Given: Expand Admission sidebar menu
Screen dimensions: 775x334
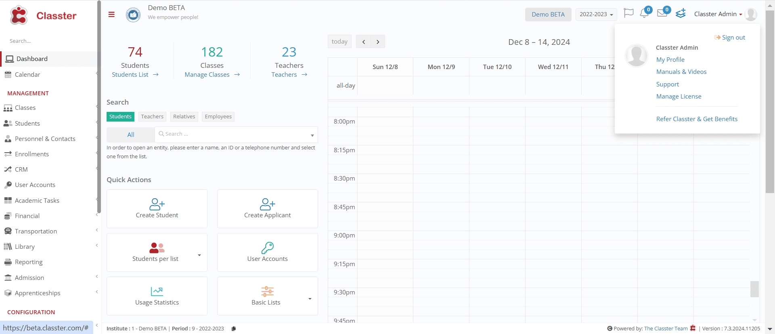Looking at the screenshot, I should [x=48, y=278].
